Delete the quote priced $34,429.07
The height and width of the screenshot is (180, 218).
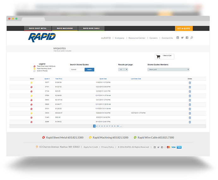click(x=190, y=113)
